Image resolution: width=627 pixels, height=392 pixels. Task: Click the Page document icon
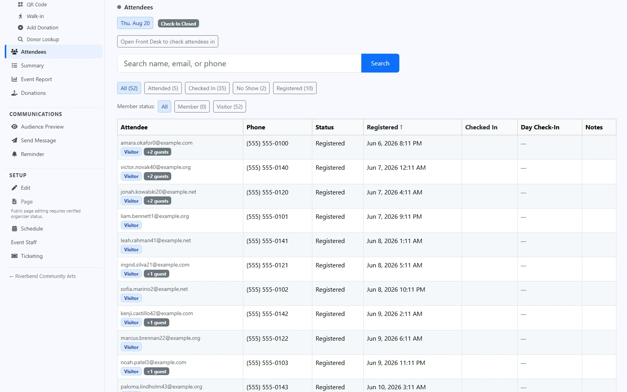tap(14, 201)
